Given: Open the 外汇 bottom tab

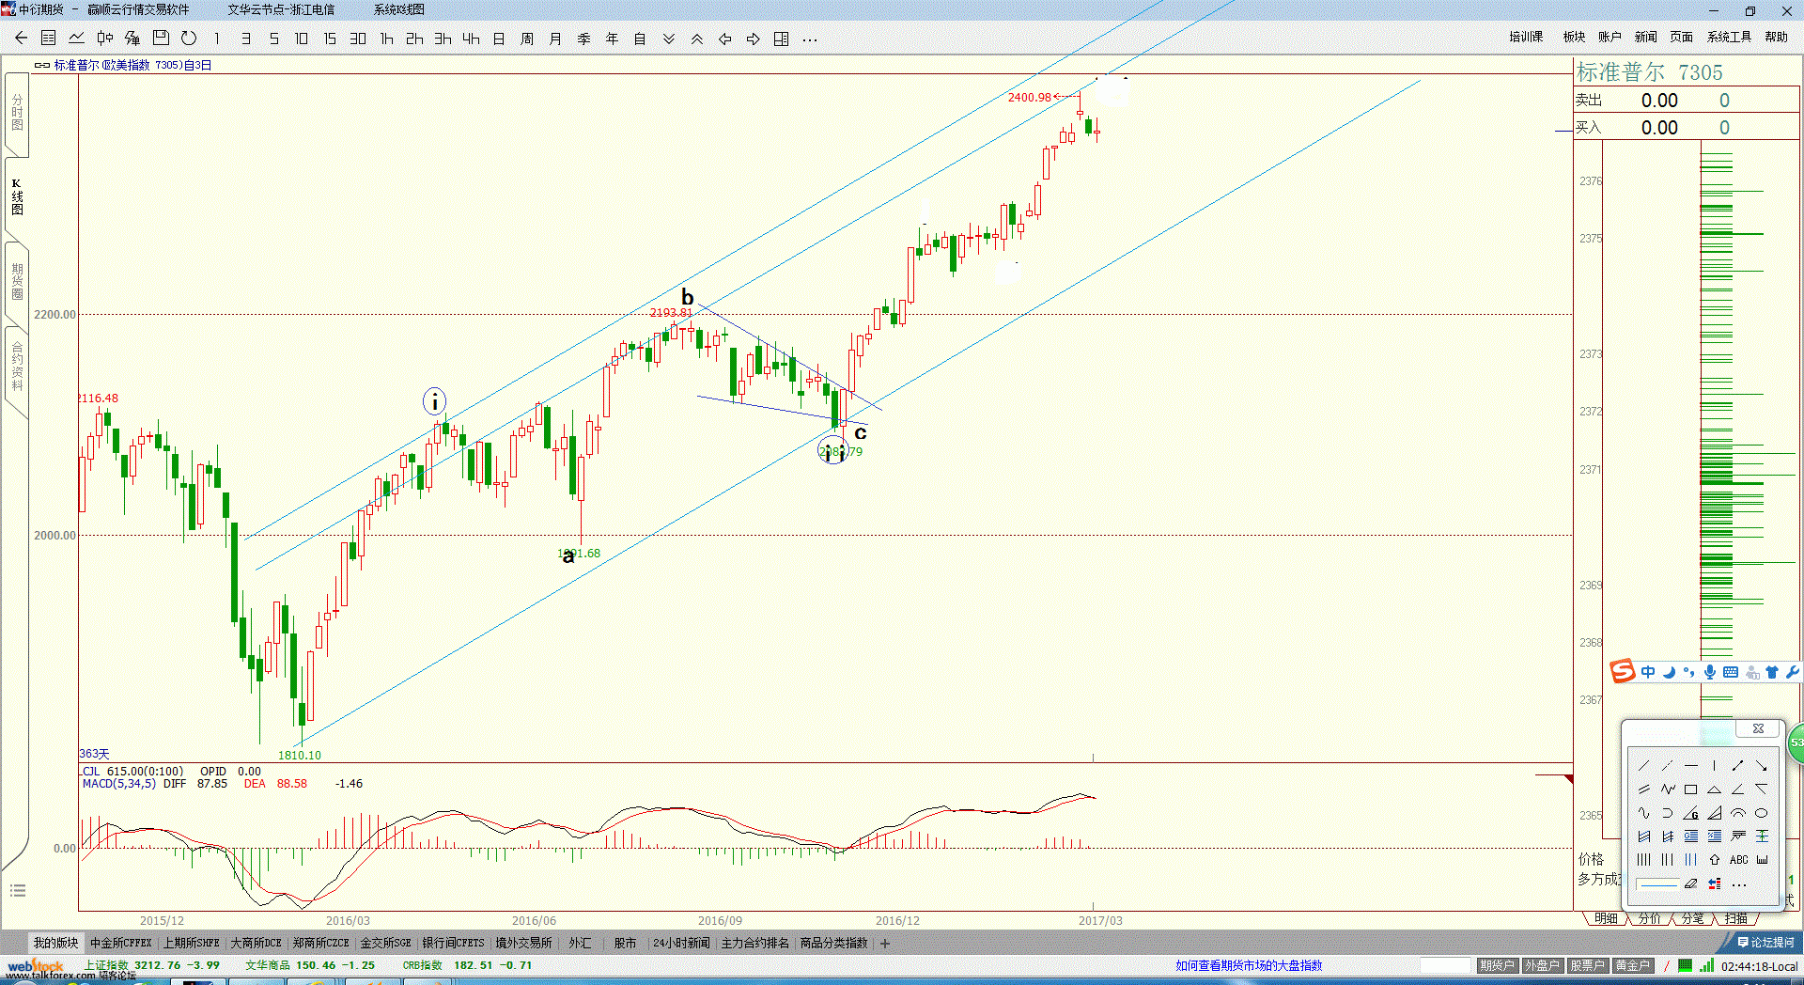Looking at the screenshot, I should click(x=580, y=943).
